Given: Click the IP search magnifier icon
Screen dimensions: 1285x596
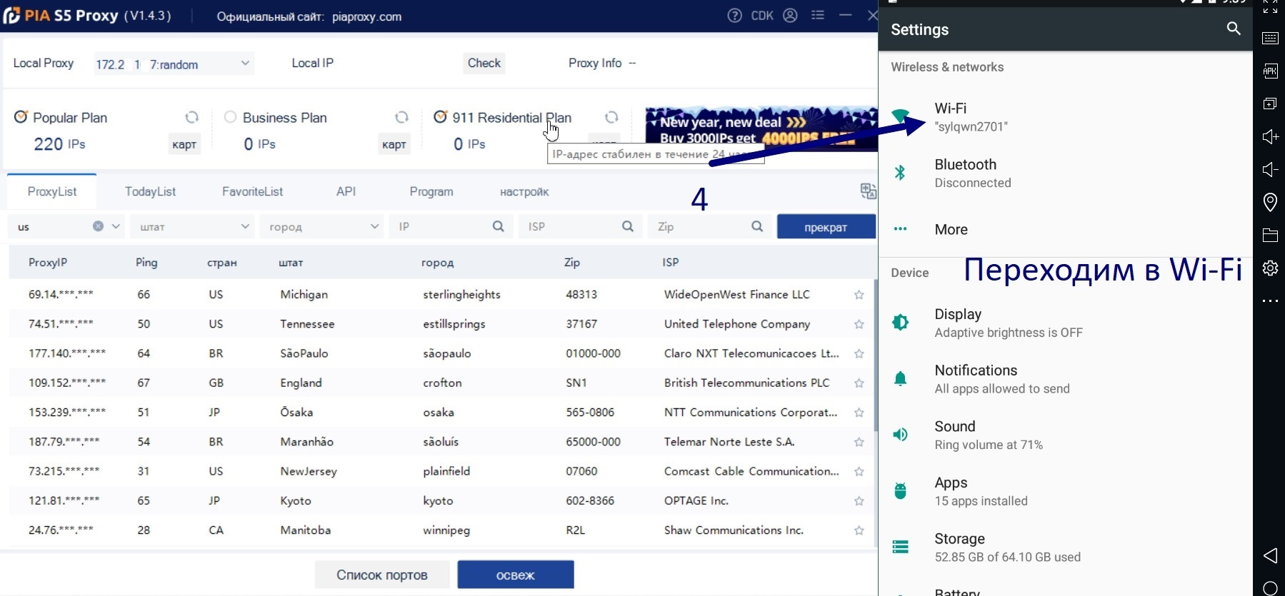Looking at the screenshot, I should [499, 226].
